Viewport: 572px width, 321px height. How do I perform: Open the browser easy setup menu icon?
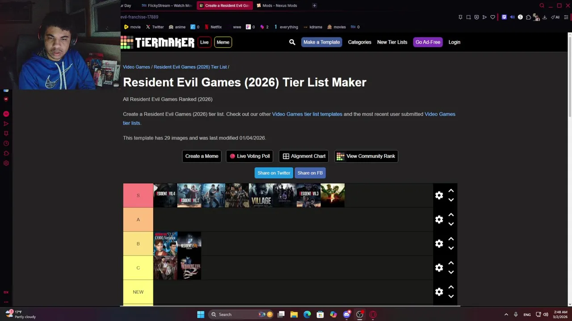point(566,17)
